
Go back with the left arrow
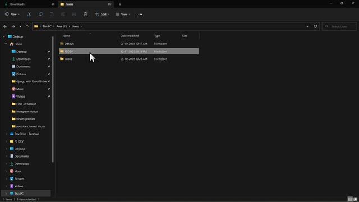point(5,26)
